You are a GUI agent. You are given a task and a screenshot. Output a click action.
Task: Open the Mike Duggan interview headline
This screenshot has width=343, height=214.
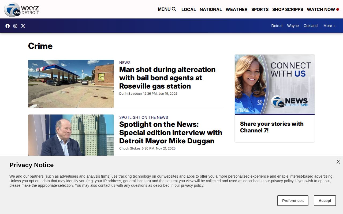coord(171,132)
